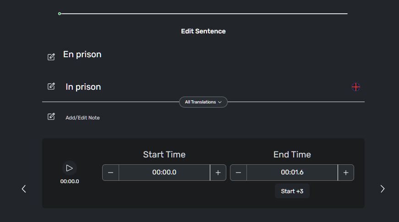Image resolution: width=399 pixels, height=222 pixels.
Task: Open the Add/Edit Note link
Action: pos(82,118)
